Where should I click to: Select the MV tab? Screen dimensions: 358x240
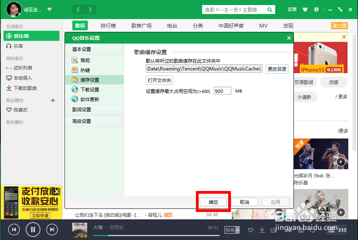[263, 26]
